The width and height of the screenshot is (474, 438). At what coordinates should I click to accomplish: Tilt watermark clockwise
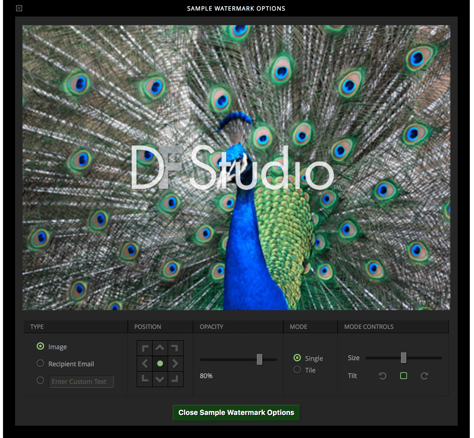[424, 376]
